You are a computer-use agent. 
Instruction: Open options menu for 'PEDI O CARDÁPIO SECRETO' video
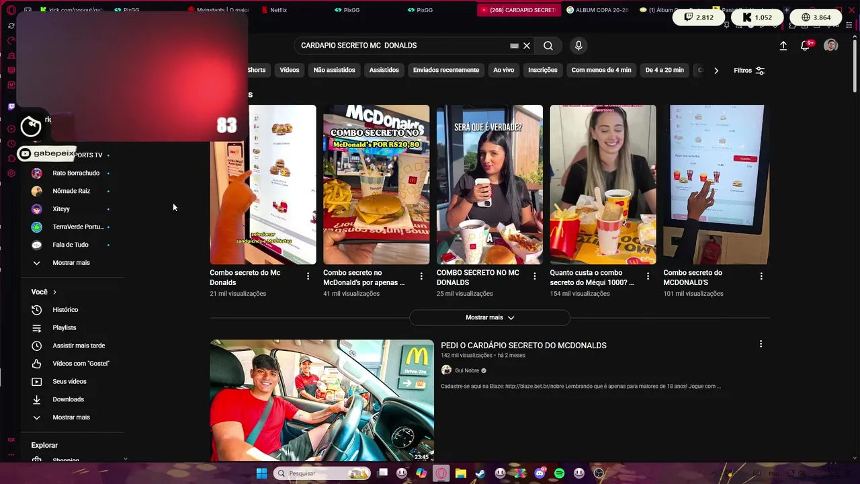(761, 344)
